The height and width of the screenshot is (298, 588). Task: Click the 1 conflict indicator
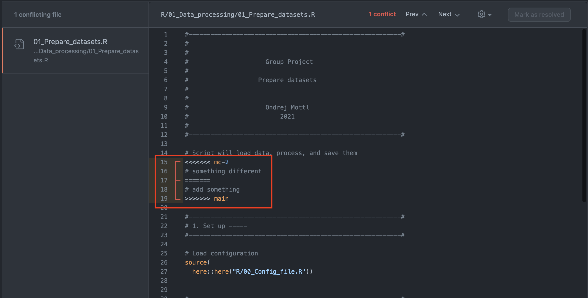(x=382, y=14)
